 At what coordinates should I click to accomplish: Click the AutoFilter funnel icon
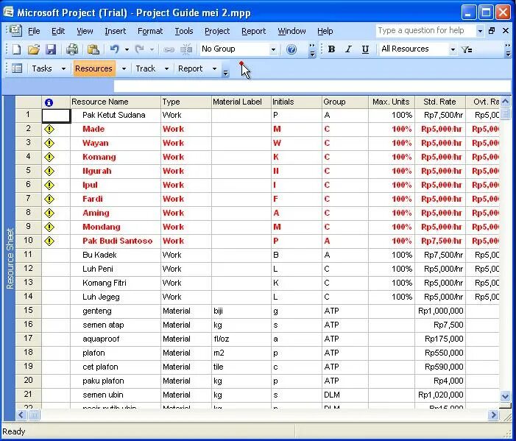467,49
